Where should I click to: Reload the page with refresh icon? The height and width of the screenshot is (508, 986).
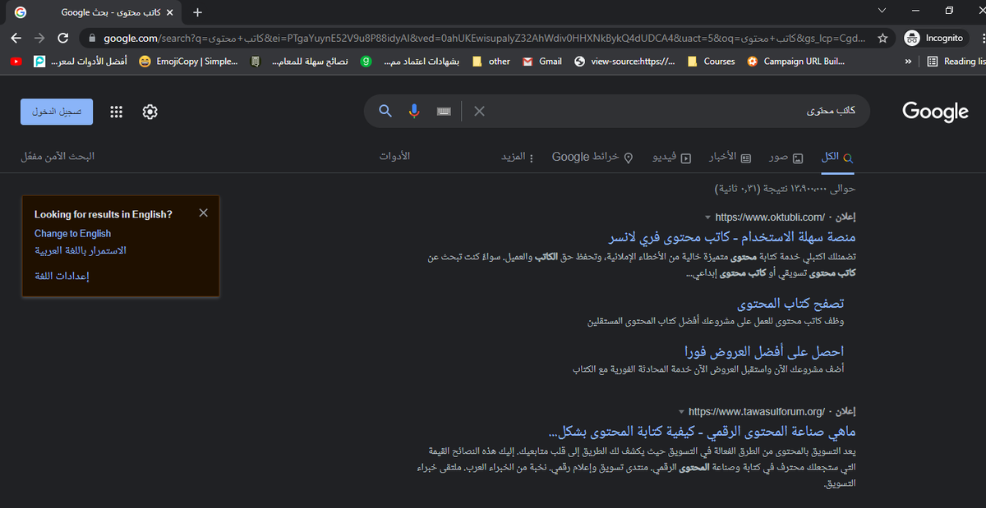click(x=63, y=39)
